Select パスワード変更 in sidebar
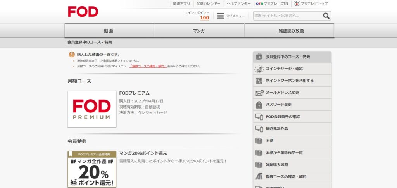This screenshot has height=188, width=397. click(x=292, y=105)
